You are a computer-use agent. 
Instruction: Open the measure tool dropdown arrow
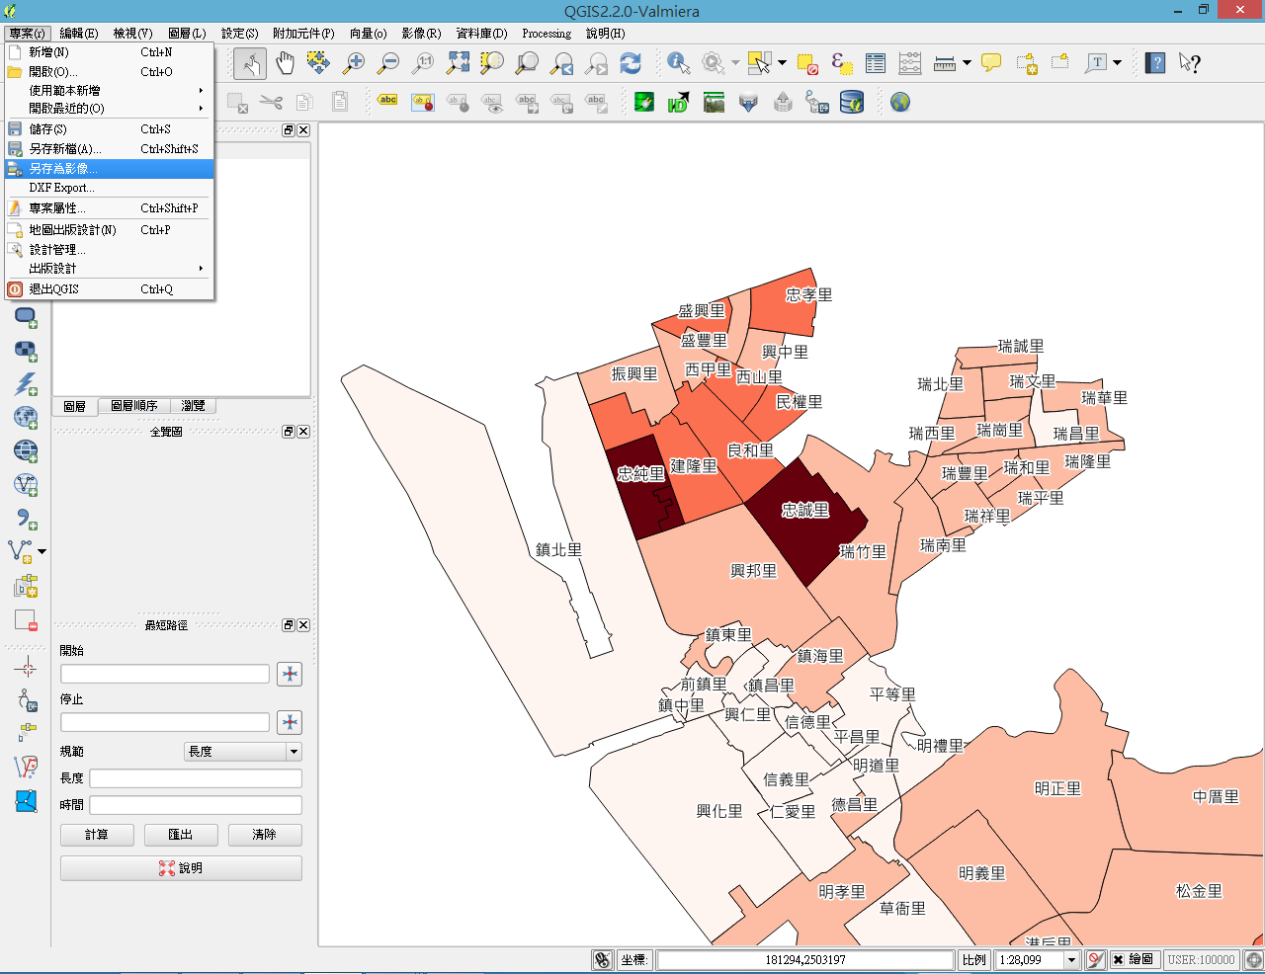click(x=967, y=63)
